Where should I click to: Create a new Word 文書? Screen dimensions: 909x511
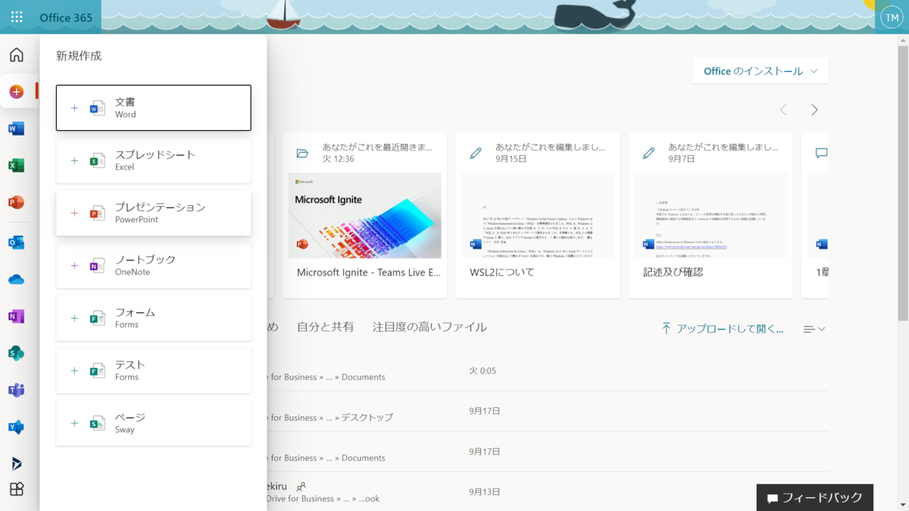pyautogui.click(x=153, y=107)
